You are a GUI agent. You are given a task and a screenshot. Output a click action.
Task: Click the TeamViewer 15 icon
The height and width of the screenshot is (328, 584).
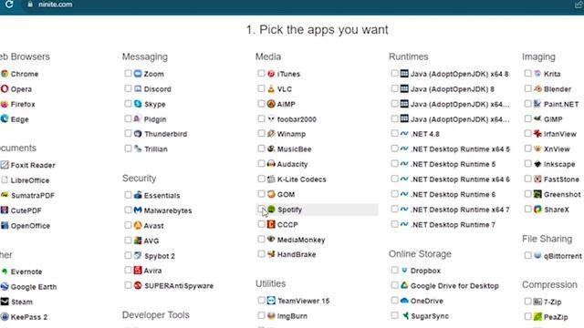click(x=271, y=301)
